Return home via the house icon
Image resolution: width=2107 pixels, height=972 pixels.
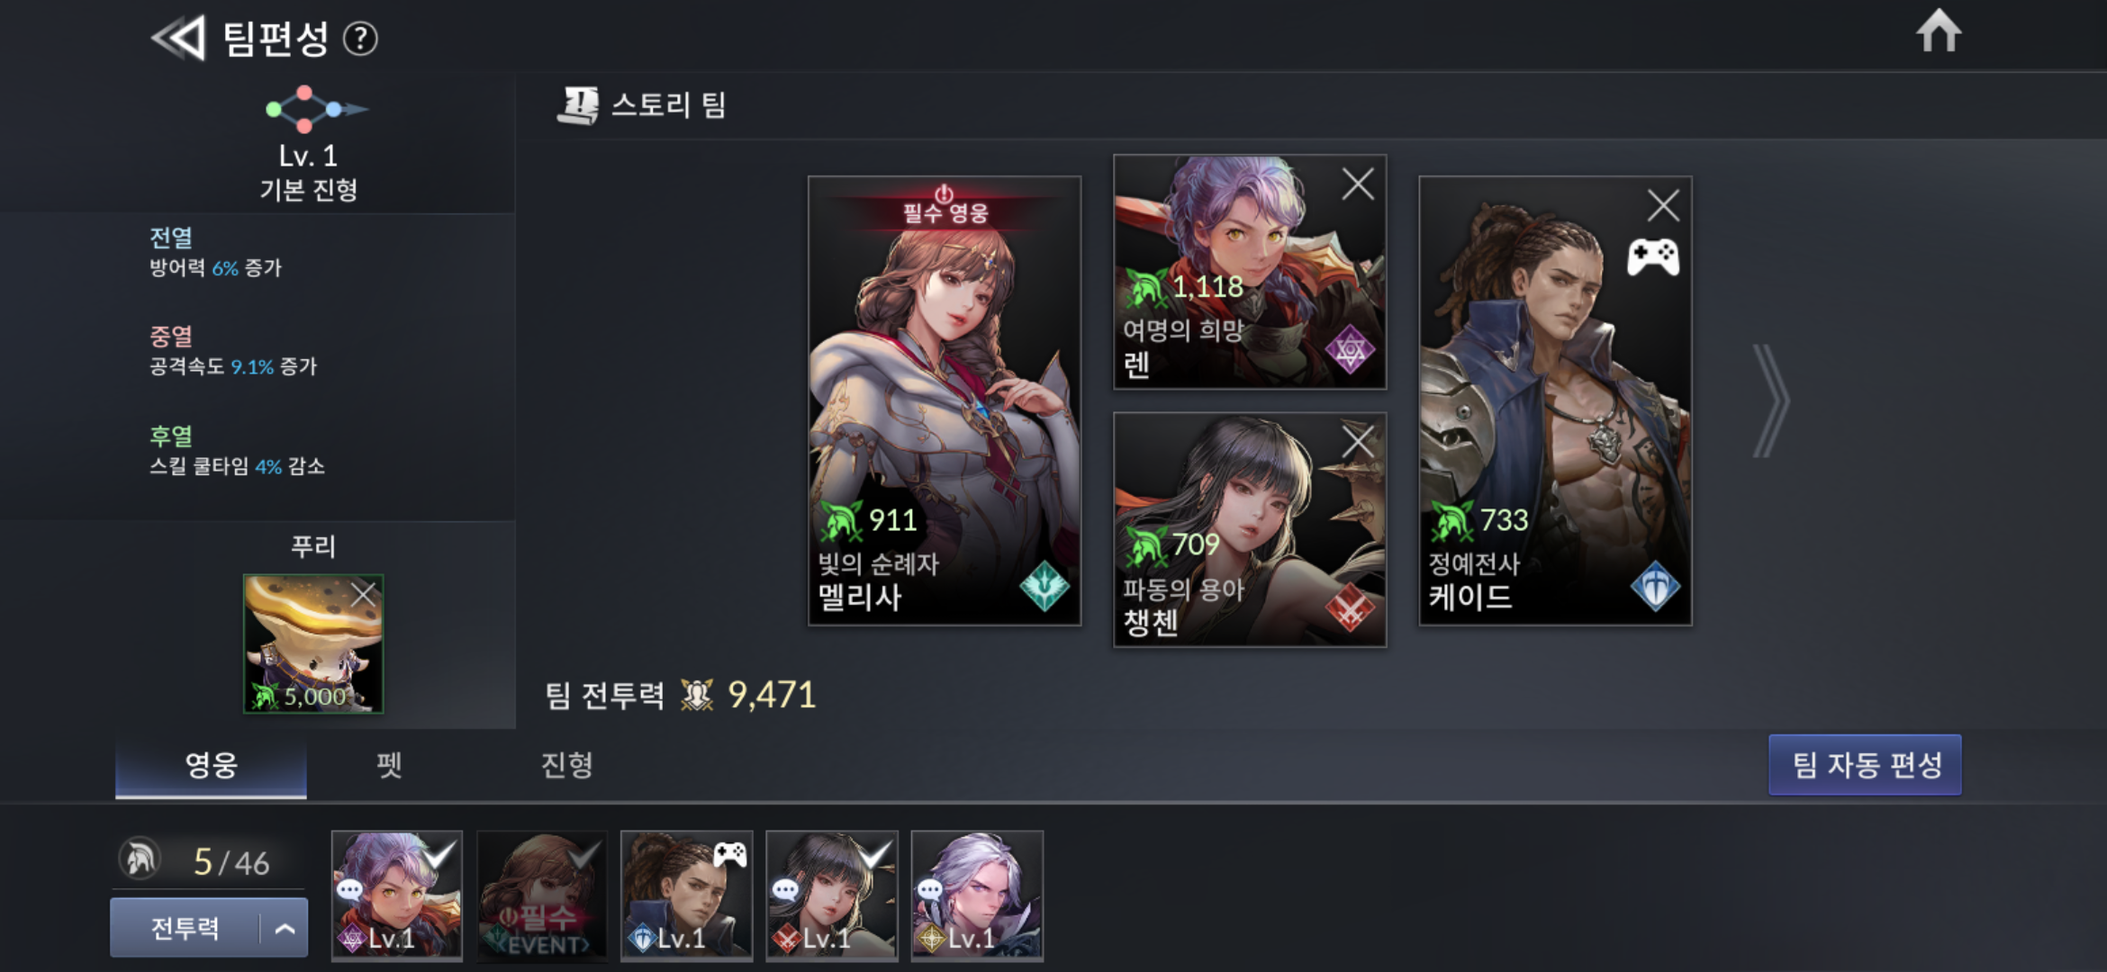(1938, 31)
